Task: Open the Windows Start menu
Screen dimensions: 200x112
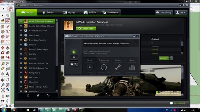Action: tap(4, 110)
